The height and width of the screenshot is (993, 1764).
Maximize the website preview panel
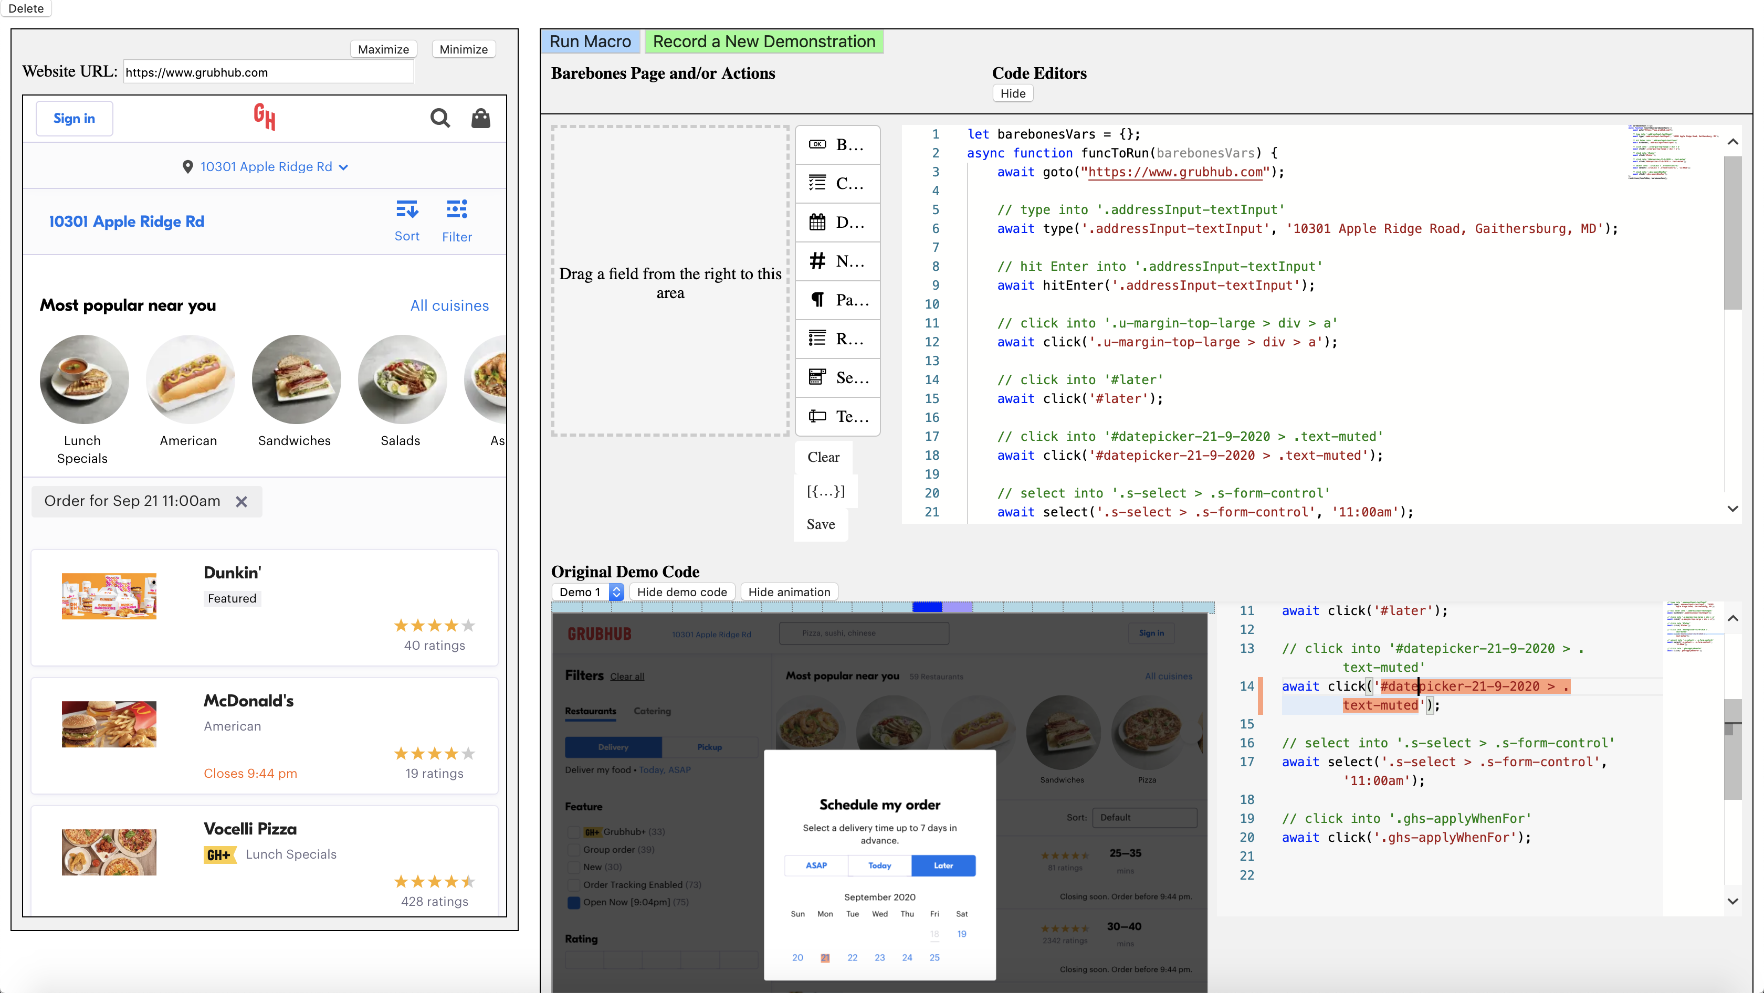click(383, 49)
